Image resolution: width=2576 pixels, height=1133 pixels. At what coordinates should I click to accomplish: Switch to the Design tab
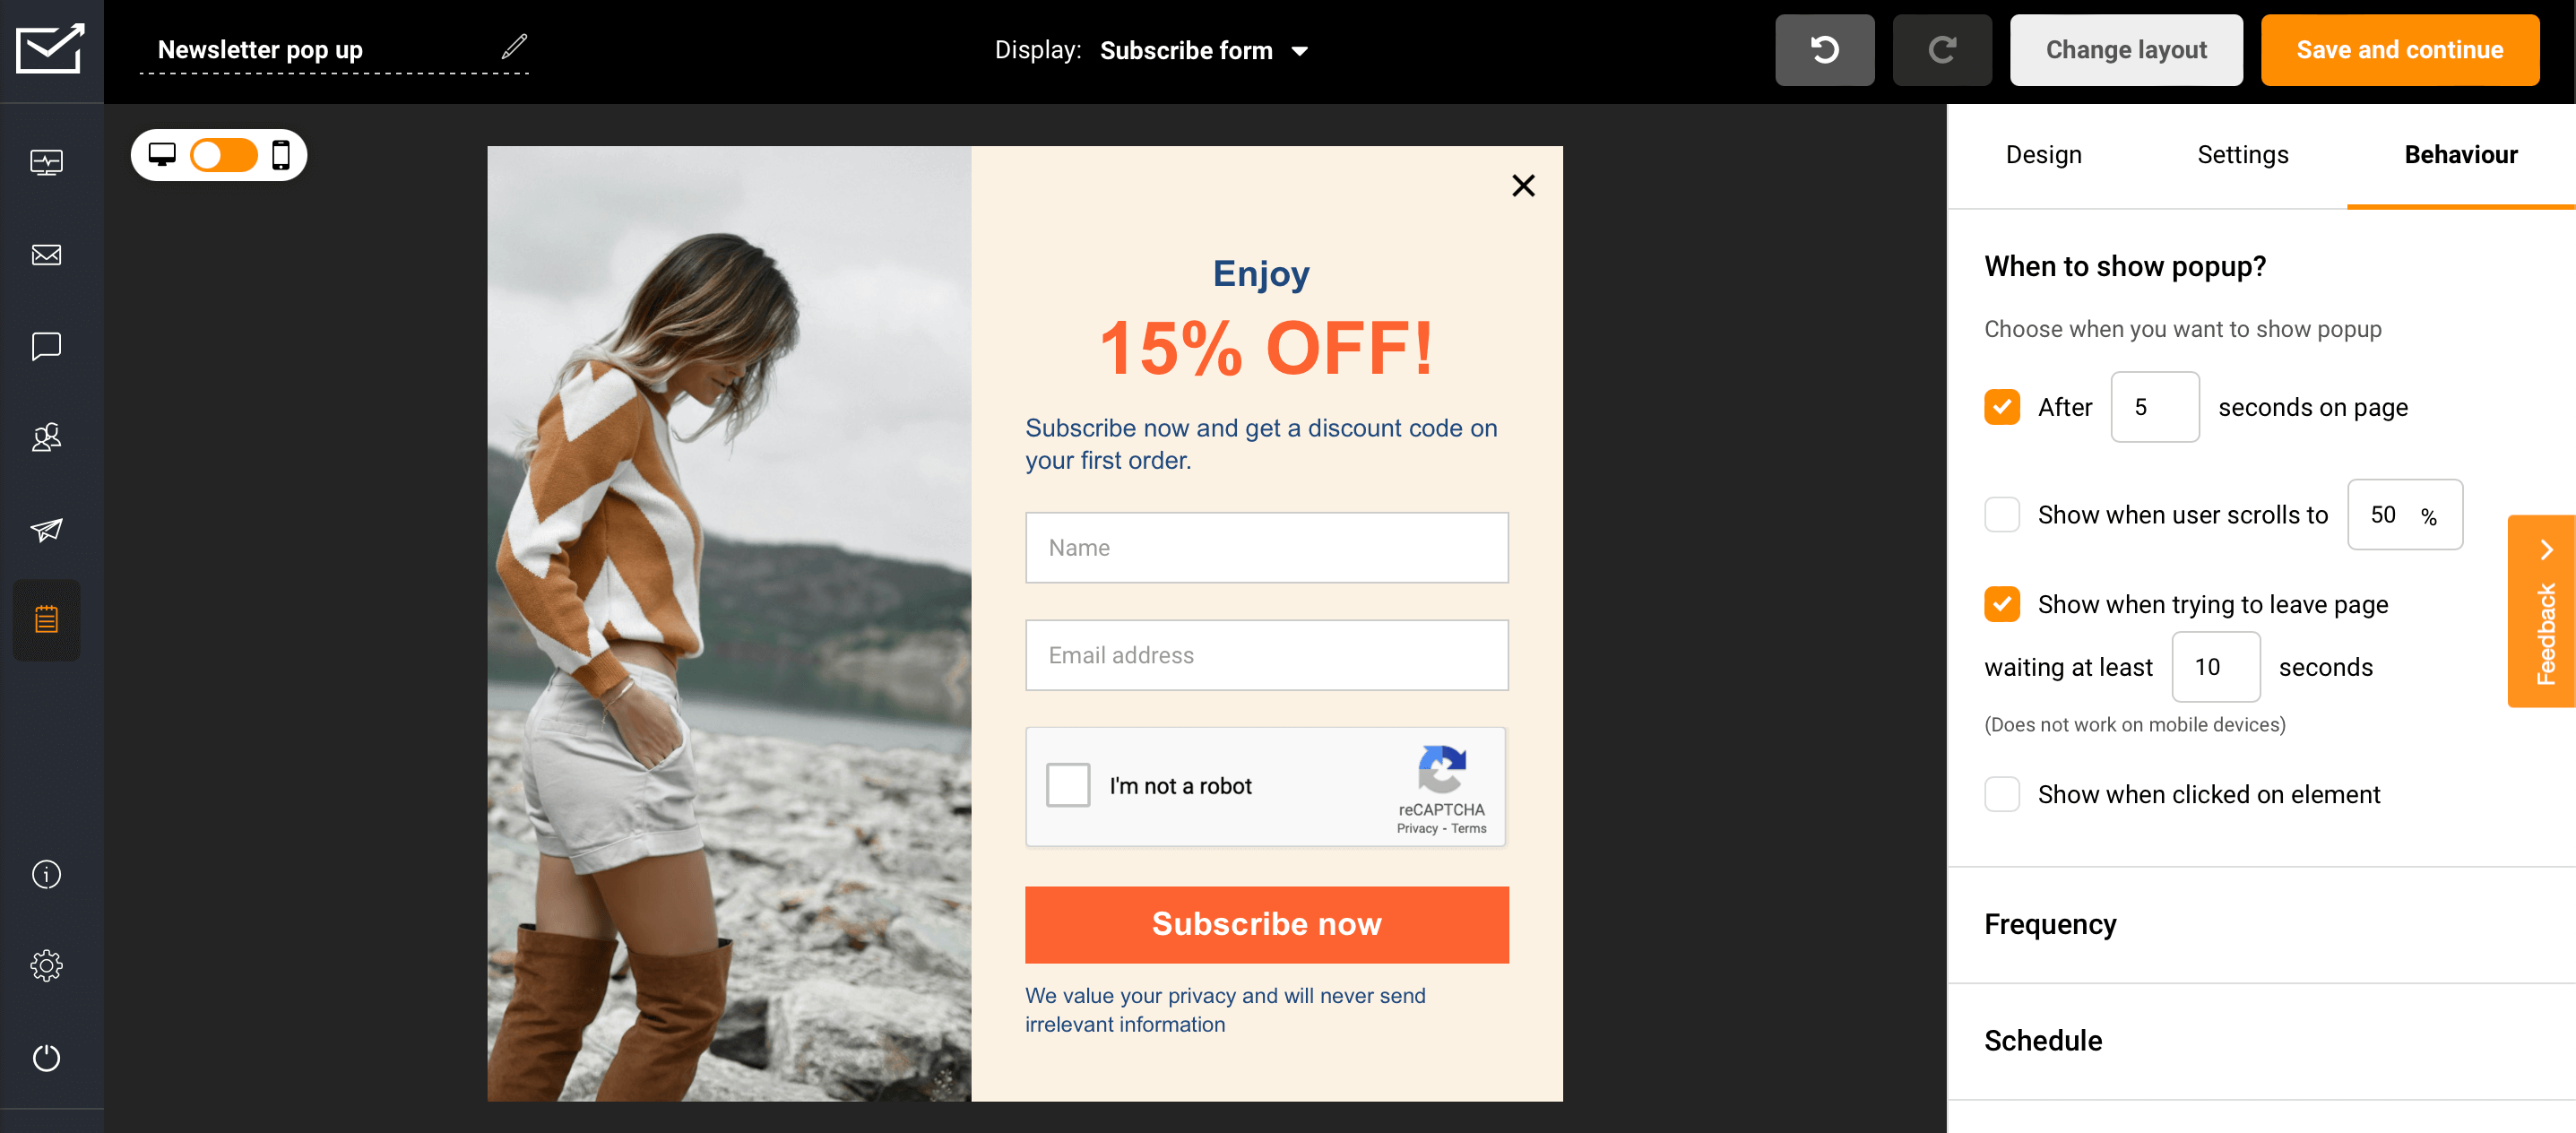(x=2043, y=155)
